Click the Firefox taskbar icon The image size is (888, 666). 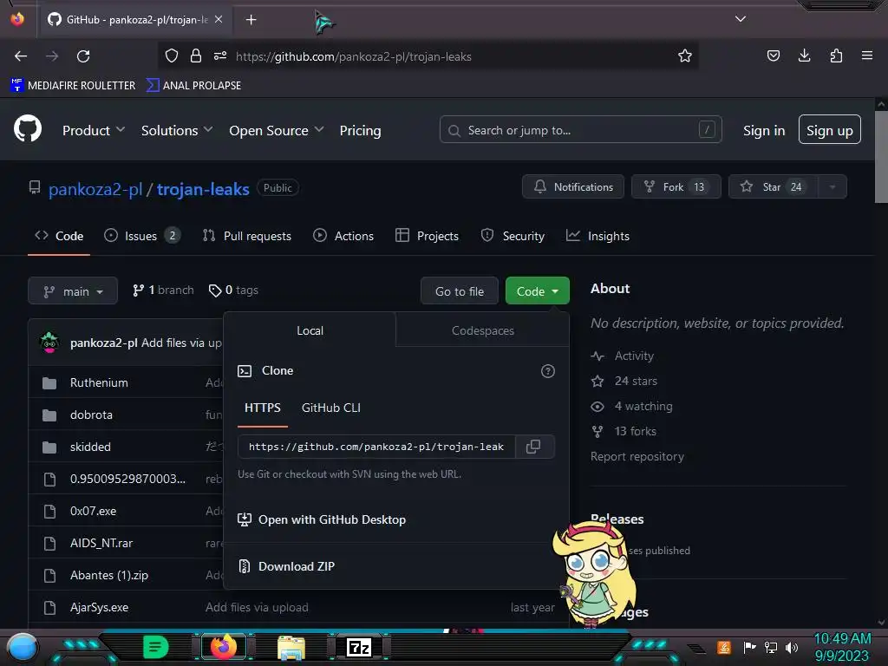pos(223,646)
